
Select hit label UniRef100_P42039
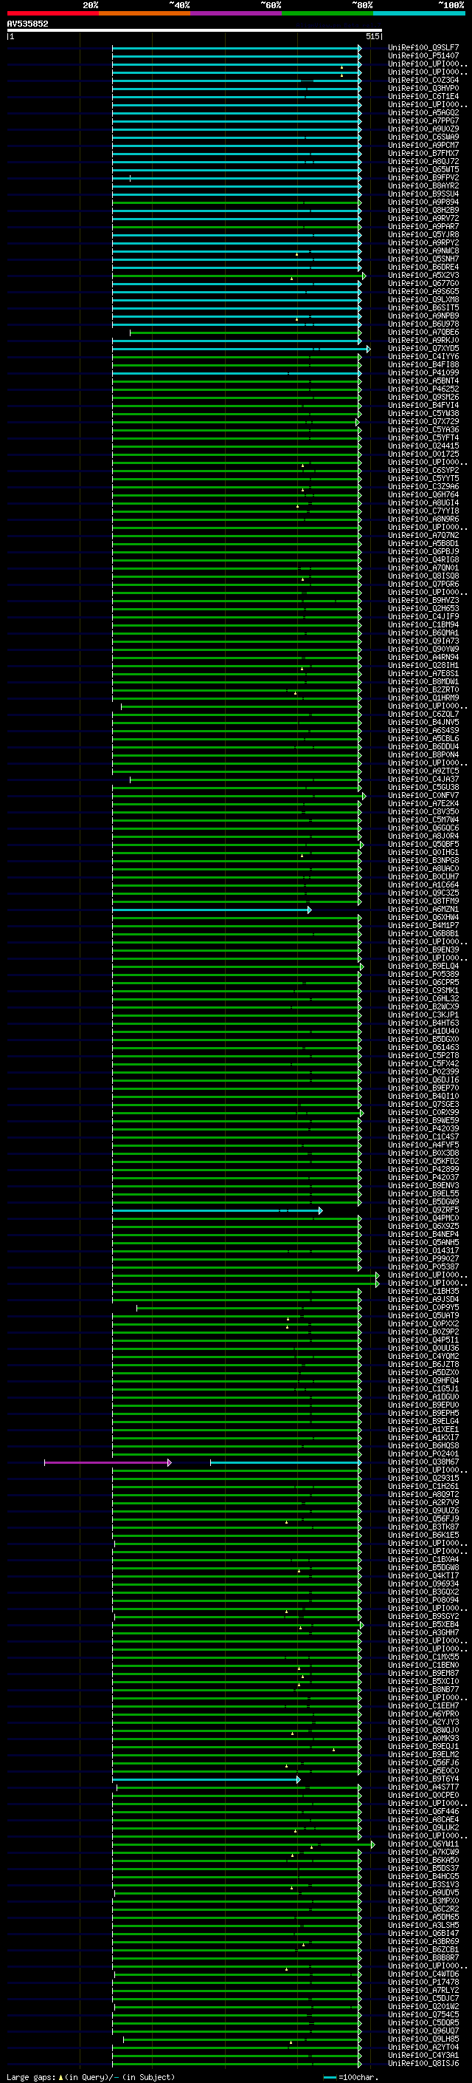click(x=423, y=1129)
